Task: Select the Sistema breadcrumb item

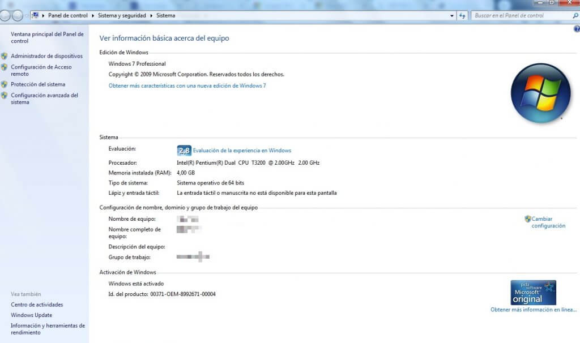Action: pyautogui.click(x=166, y=15)
